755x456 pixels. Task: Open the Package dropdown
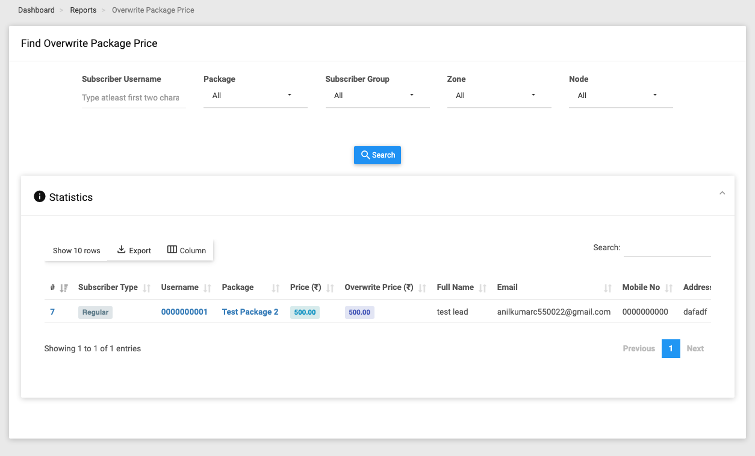pos(255,96)
